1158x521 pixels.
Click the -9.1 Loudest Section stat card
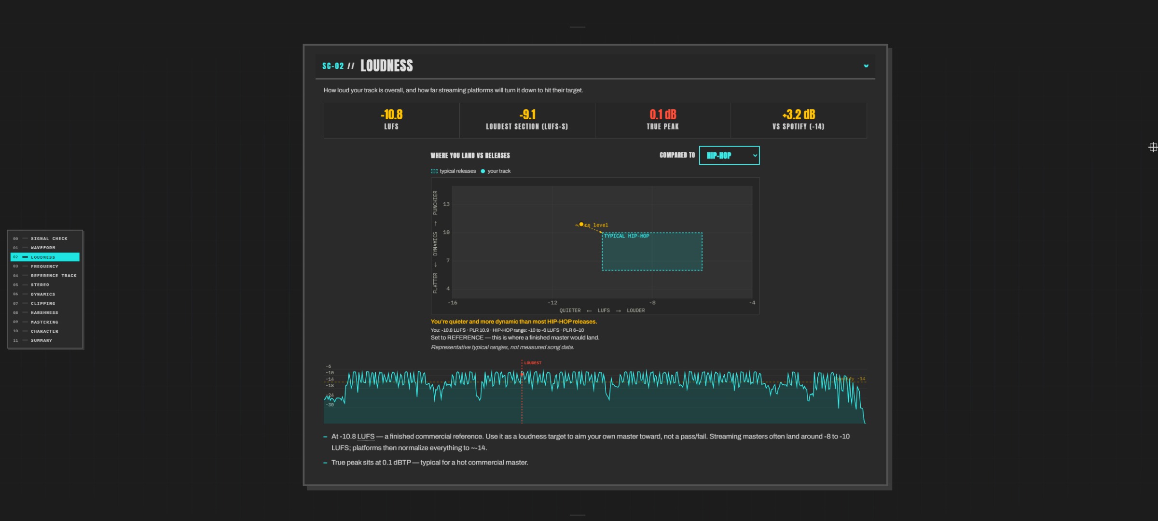pyautogui.click(x=527, y=120)
